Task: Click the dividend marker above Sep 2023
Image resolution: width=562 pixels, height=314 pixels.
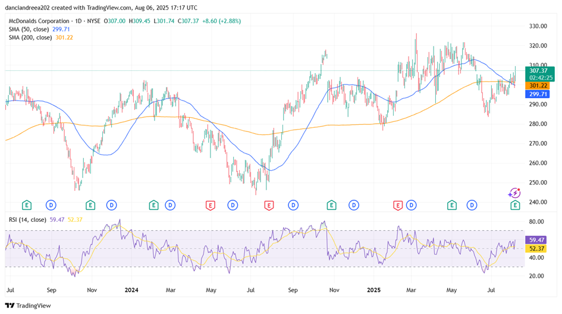Action: point(51,205)
